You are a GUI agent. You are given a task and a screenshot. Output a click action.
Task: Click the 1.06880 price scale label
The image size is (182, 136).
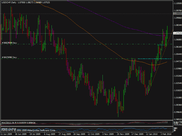coord(178,40)
